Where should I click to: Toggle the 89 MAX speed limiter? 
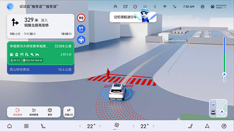tap(81, 29)
